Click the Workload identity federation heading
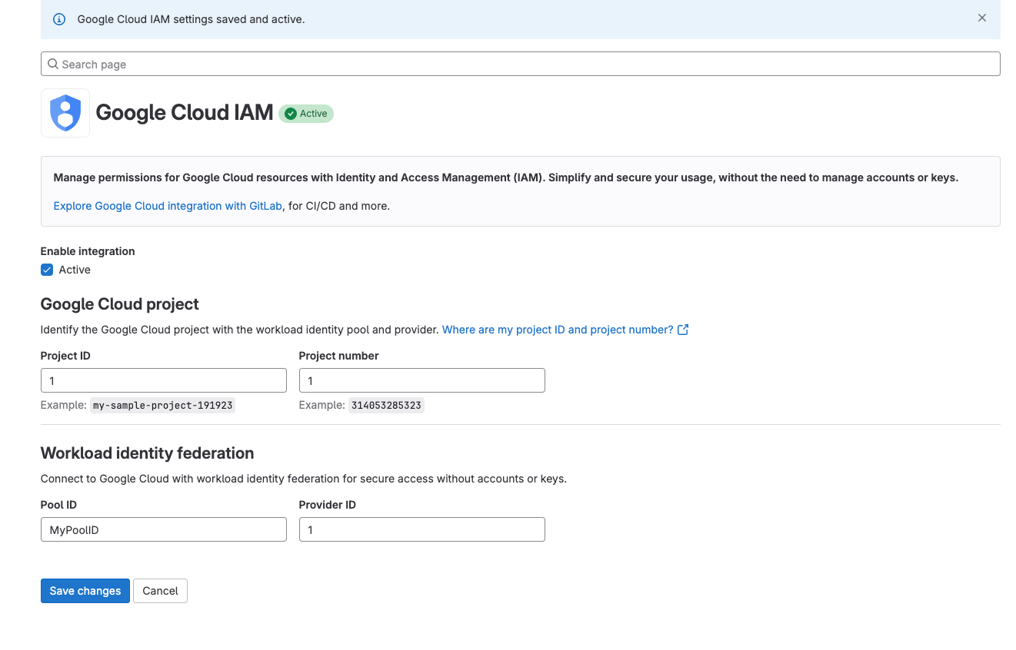1016x650 pixels. pyautogui.click(x=147, y=453)
